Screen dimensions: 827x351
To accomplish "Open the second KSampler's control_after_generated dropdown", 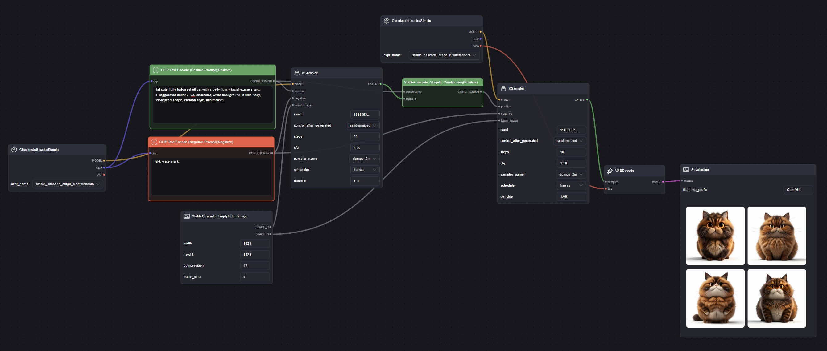I will pyautogui.click(x=570, y=141).
